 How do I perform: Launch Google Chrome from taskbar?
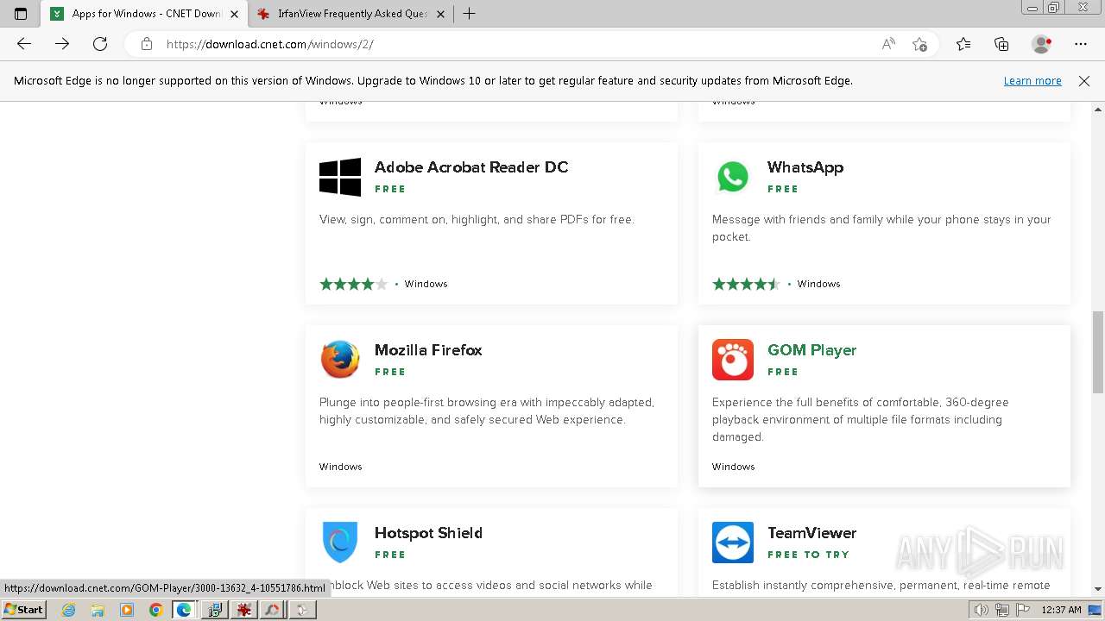click(x=155, y=610)
